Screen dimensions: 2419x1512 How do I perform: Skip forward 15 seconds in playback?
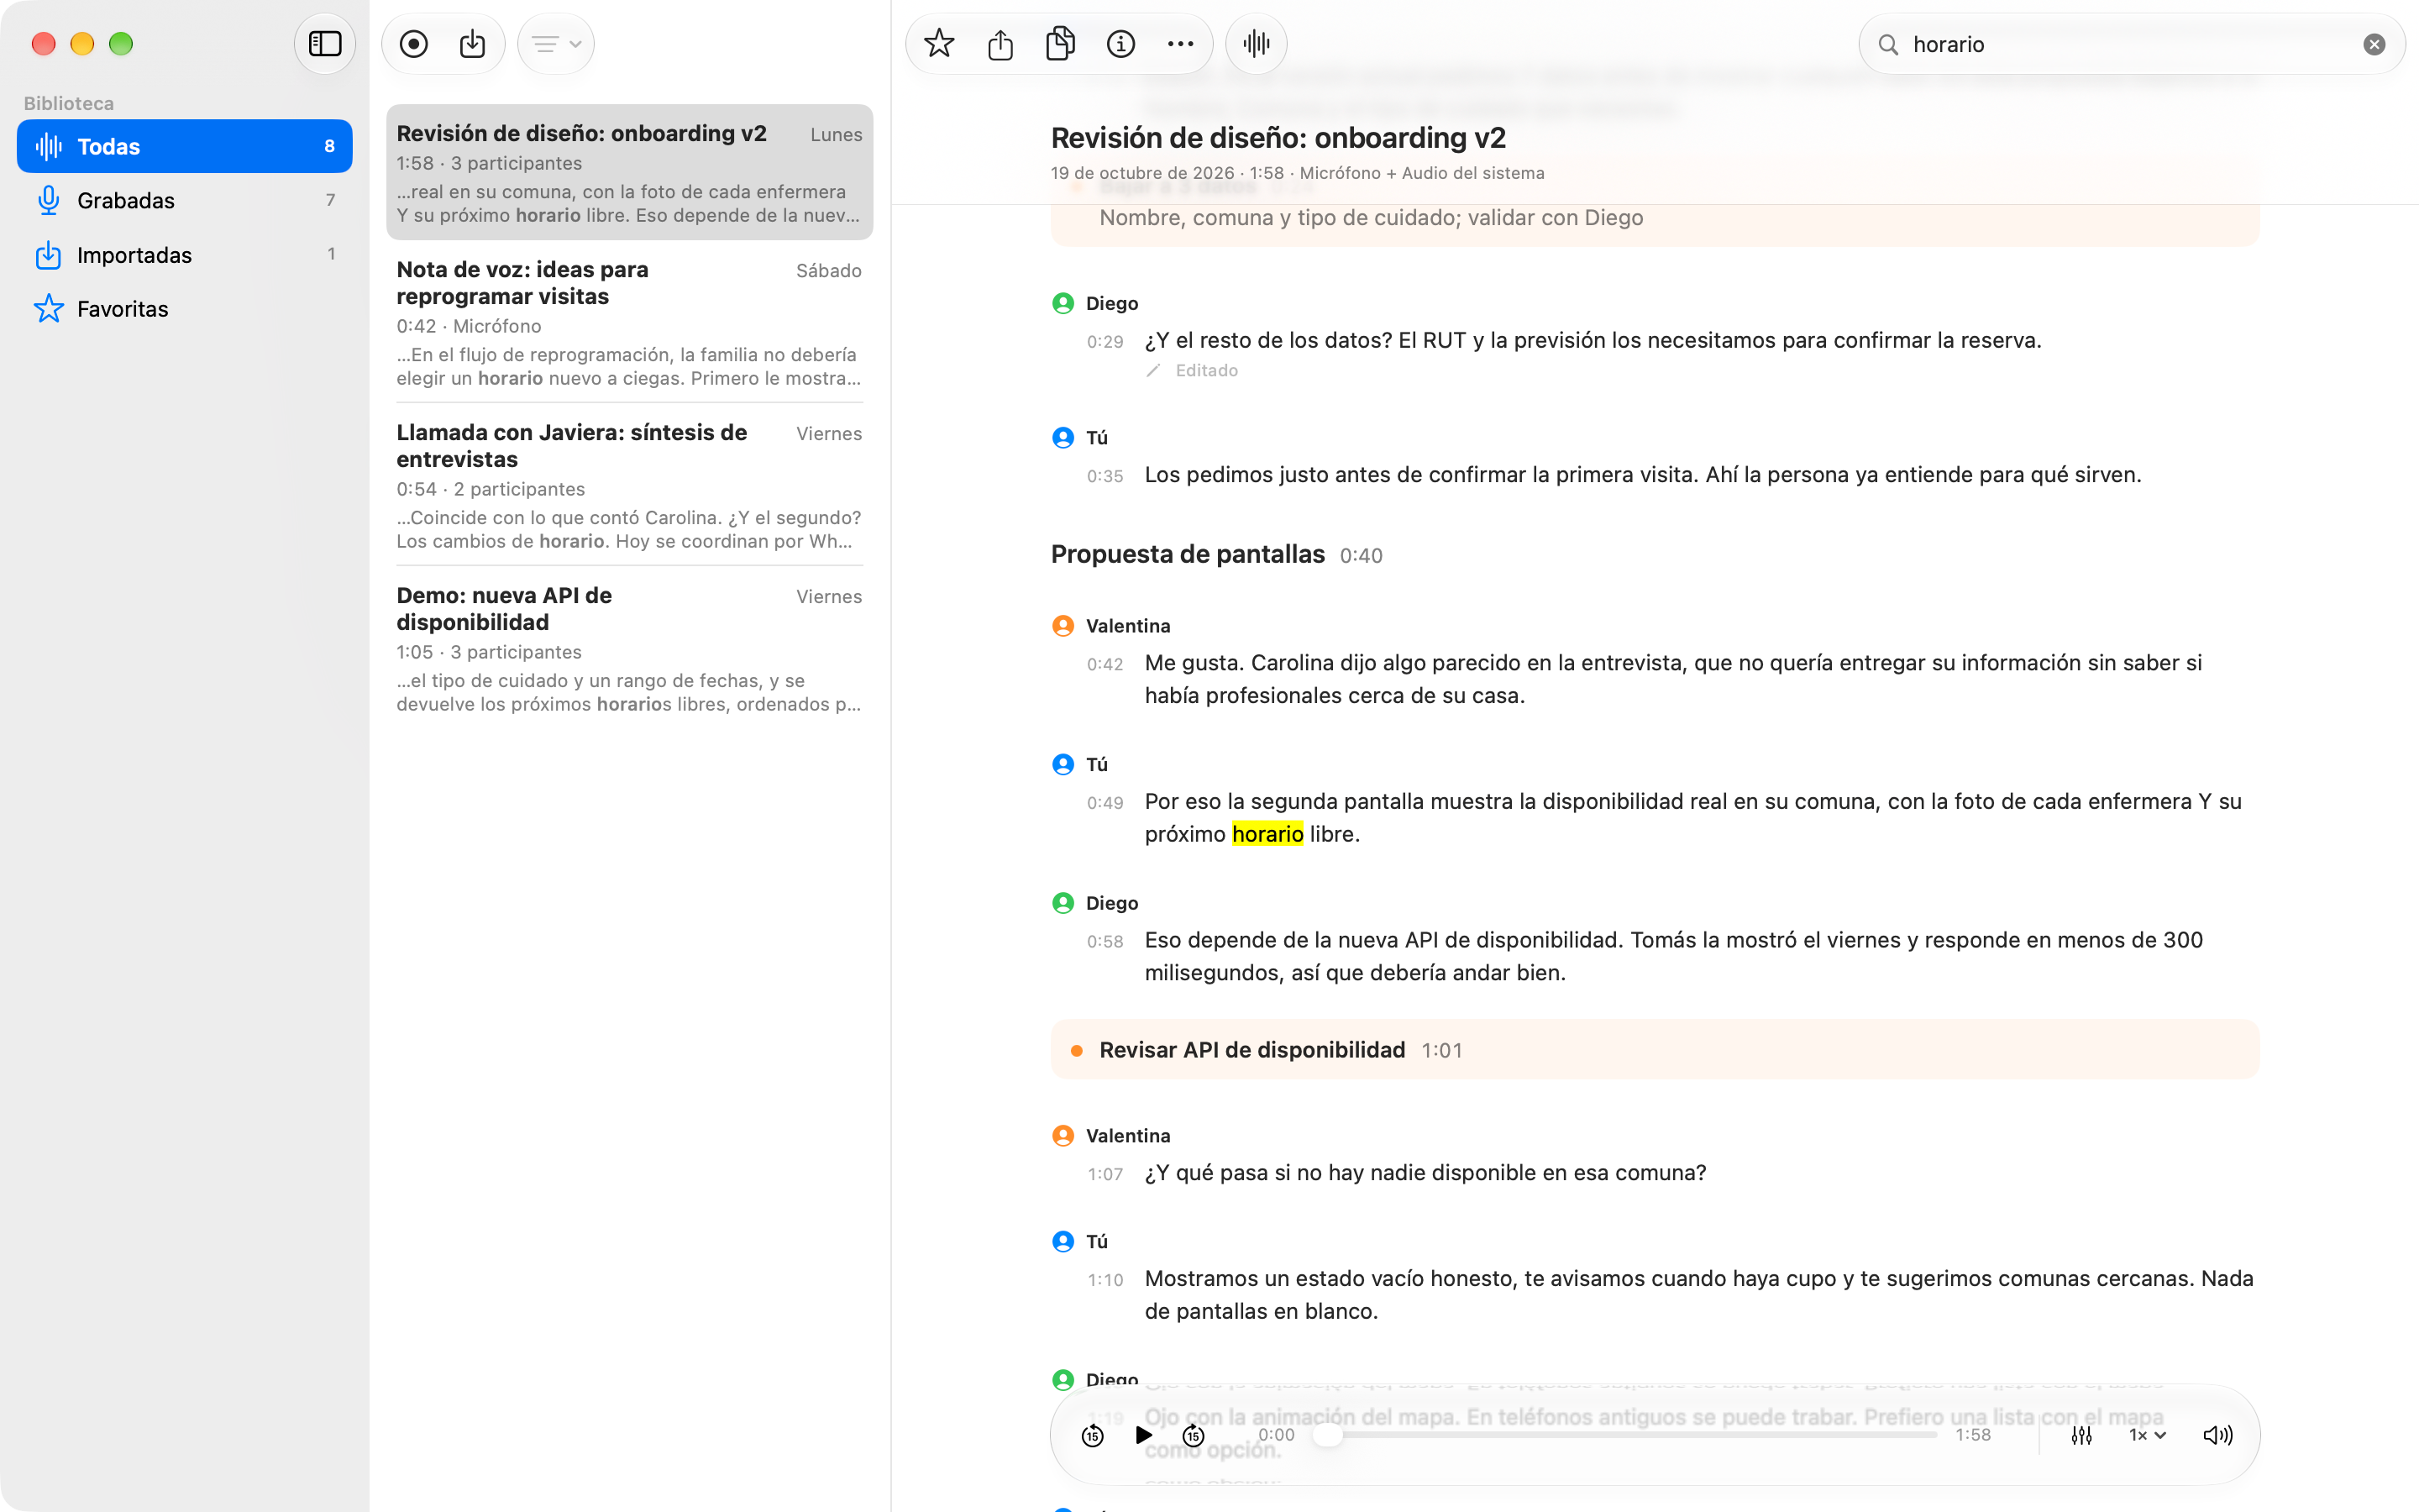click(1194, 1436)
